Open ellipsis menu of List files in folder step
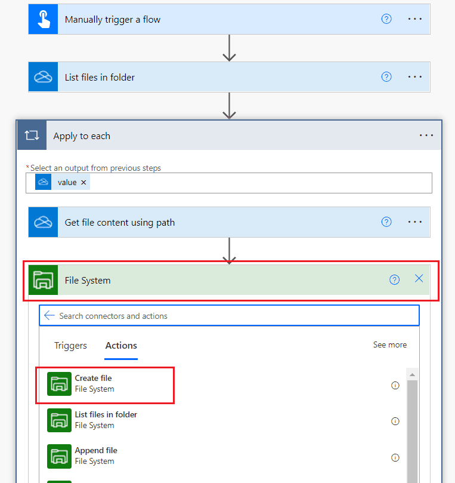This screenshot has width=455, height=483. pos(414,76)
